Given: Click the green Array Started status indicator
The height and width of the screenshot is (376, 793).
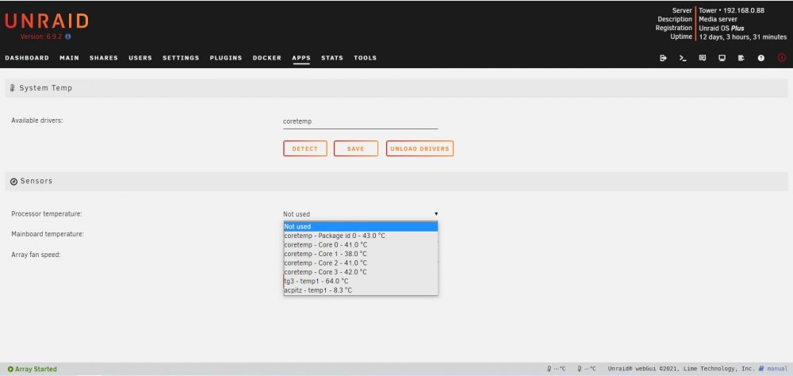Looking at the screenshot, I should click(33, 370).
